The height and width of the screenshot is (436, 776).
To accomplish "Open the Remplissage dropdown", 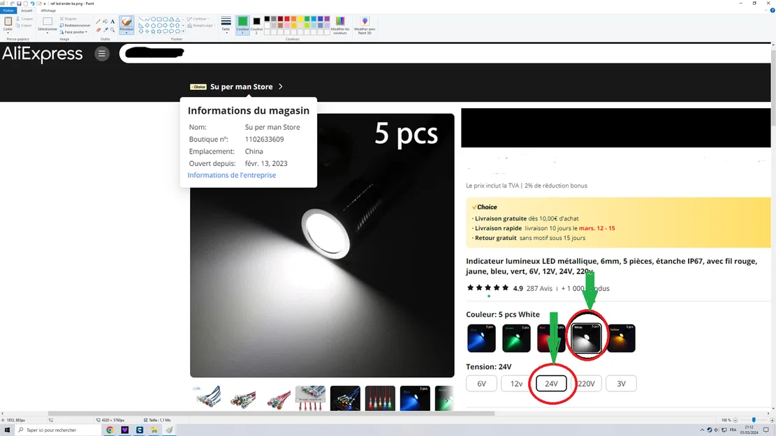I will pyautogui.click(x=202, y=24).
